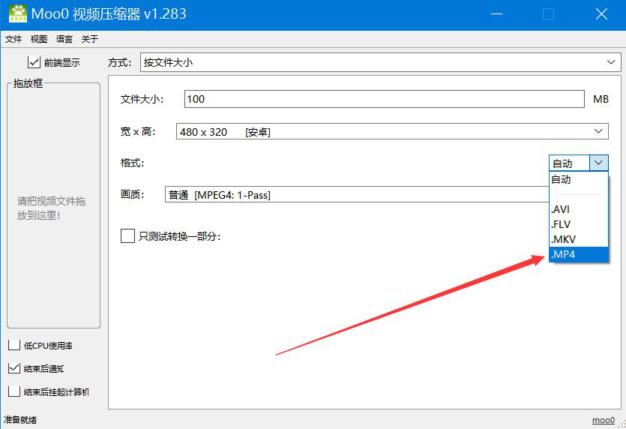626x429 pixels.
Task: Open the 画质 dropdown showing 普通 MPEG4 1-Pass
Action: (x=357, y=194)
